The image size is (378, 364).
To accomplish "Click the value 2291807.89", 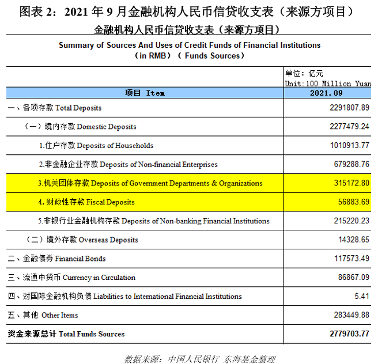I will point(349,108).
